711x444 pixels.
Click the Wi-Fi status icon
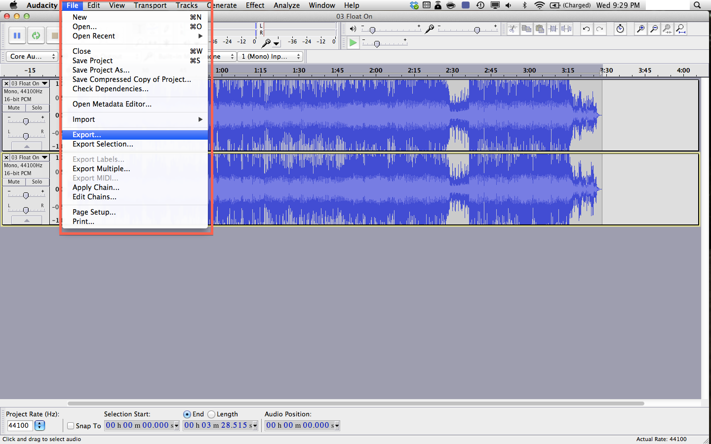(x=540, y=5)
